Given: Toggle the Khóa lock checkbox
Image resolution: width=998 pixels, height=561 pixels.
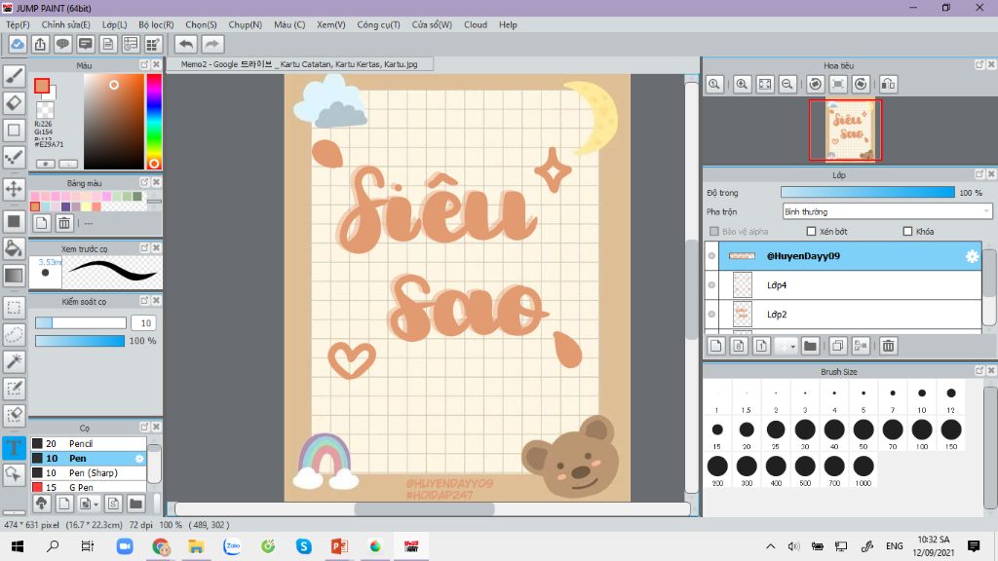Looking at the screenshot, I should pyautogui.click(x=907, y=232).
